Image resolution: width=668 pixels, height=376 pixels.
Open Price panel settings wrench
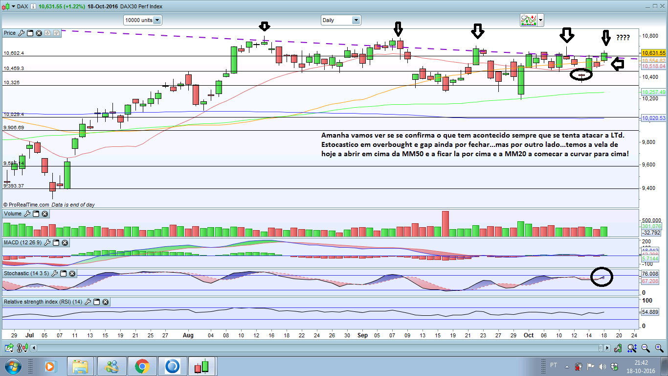[21, 33]
